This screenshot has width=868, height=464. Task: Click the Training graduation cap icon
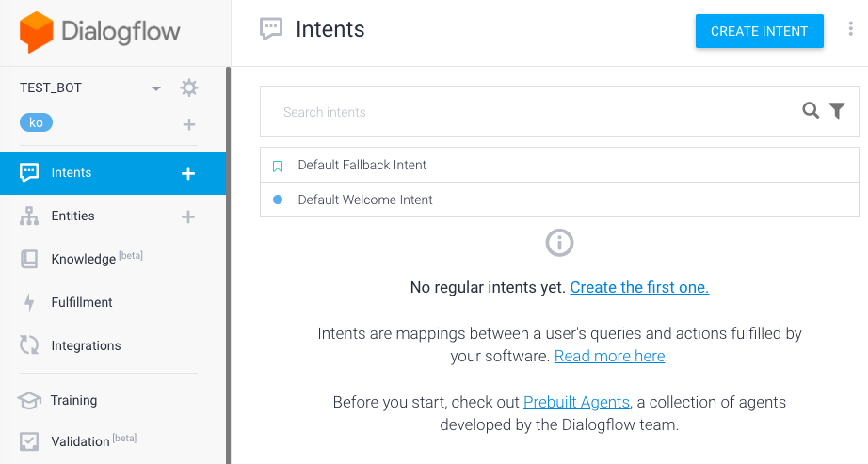[x=29, y=400]
